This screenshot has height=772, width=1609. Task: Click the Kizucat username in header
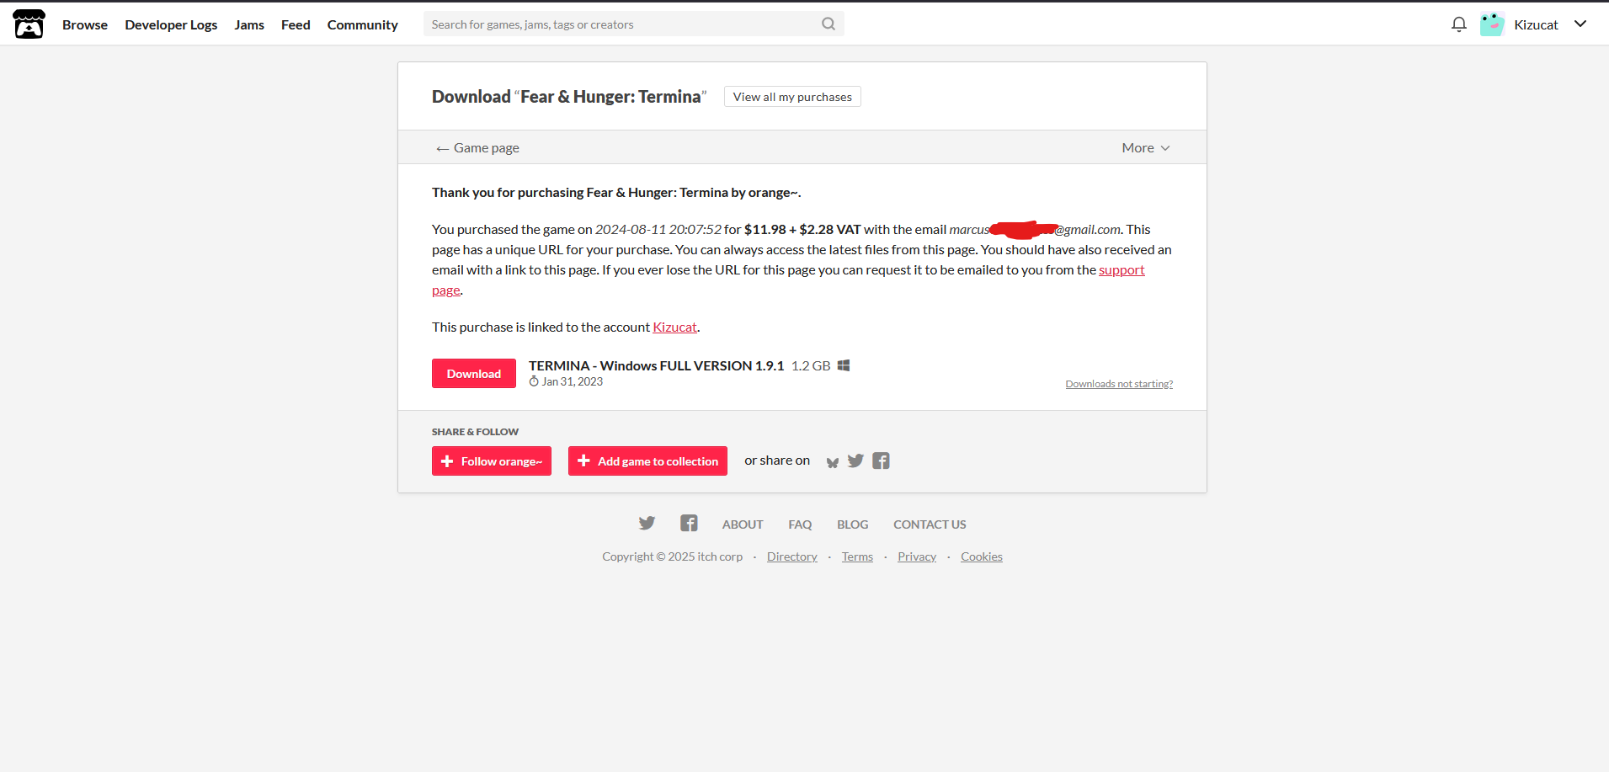pos(1536,24)
